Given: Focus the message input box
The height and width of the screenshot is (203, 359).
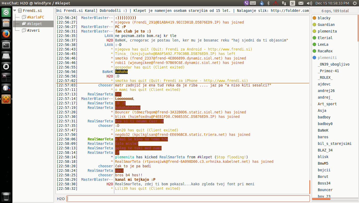Looking at the screenshot, I should (x=188, y=199).
